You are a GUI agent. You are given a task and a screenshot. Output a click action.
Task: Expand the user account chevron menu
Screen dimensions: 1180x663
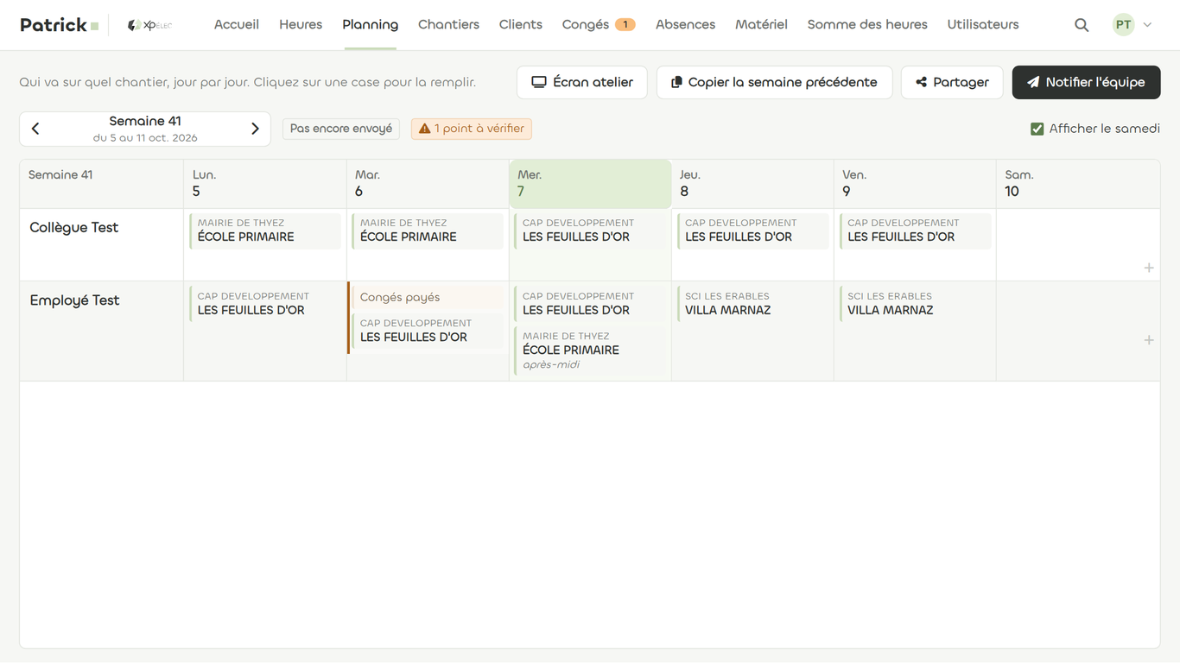(x=1147, y=25)
